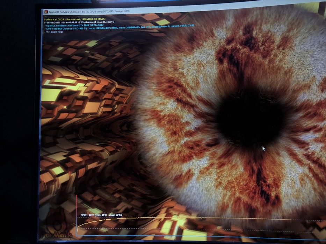Click the FurMark app icon in title bar
The height and width of the screenshot is (244, 326).
point(46,12)
